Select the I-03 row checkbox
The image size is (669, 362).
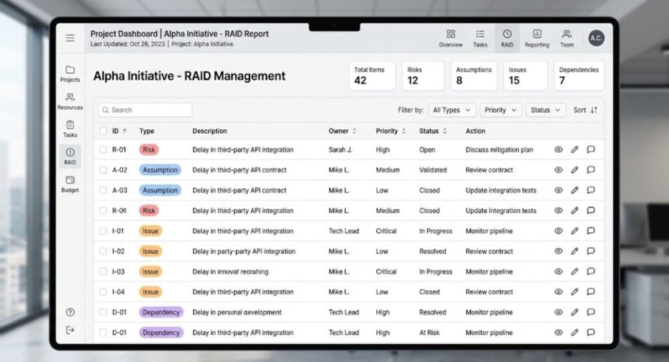(x=103, y=271)
